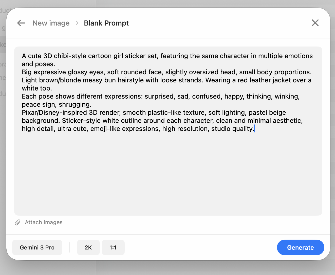Viewport: 335px width, 275px height.
Task: Click the Attach images label
Action: 44,222
